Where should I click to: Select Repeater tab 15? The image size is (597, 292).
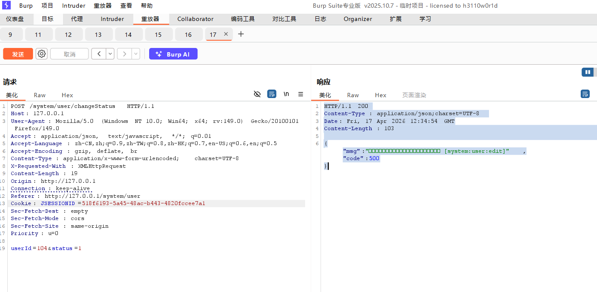(158, 34)
